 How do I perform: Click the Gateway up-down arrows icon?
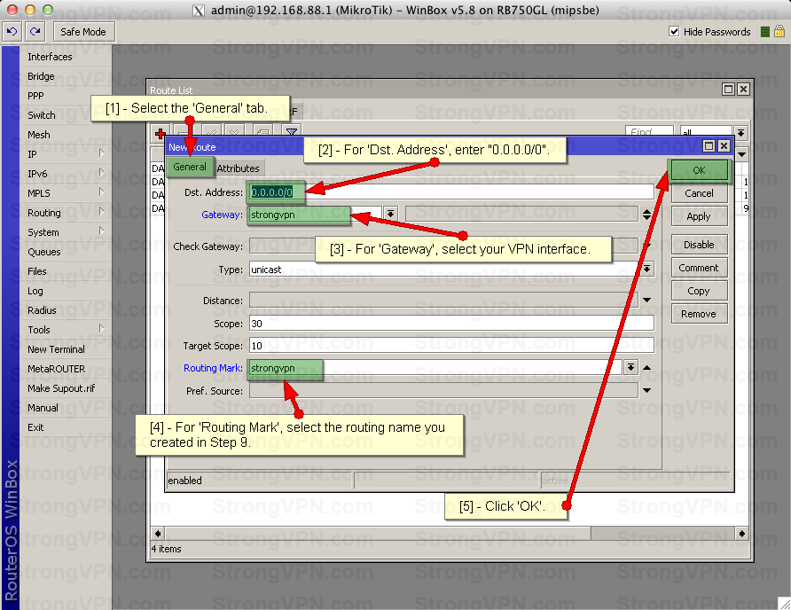coord(646,215)
